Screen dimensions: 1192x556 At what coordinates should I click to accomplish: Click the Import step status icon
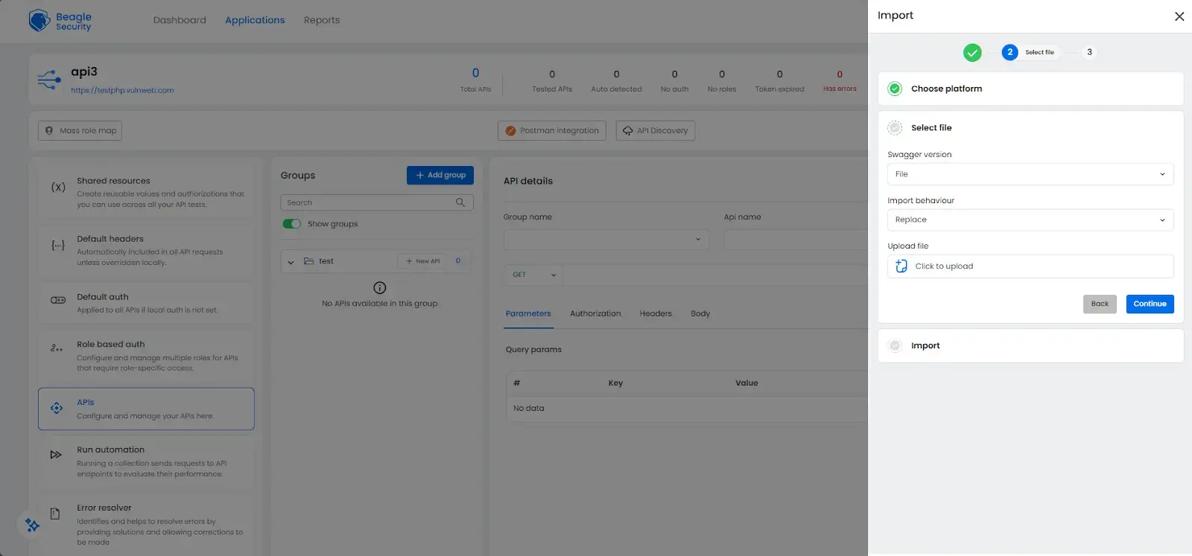point(895,345)
